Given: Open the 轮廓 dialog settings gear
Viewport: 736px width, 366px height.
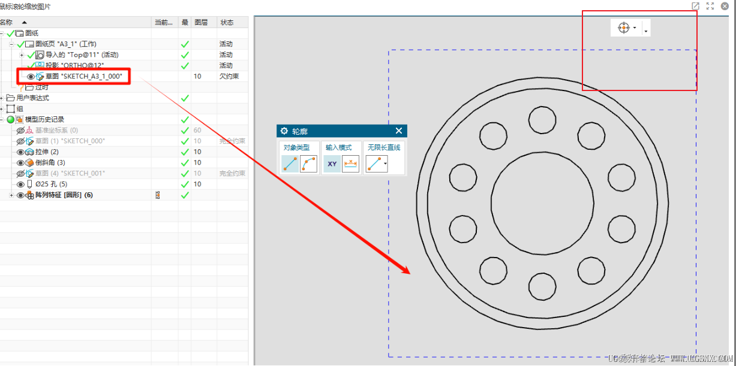Looking at the screenshot, I should [x=284, y=131].
